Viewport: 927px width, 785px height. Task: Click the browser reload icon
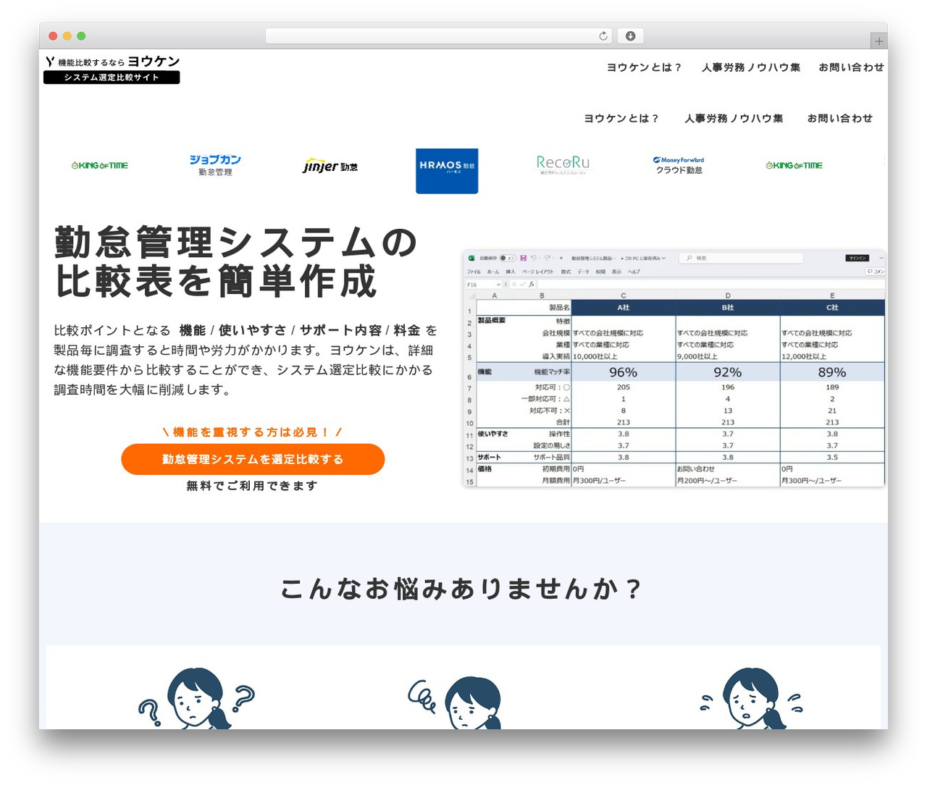click(x=603, y=36)
